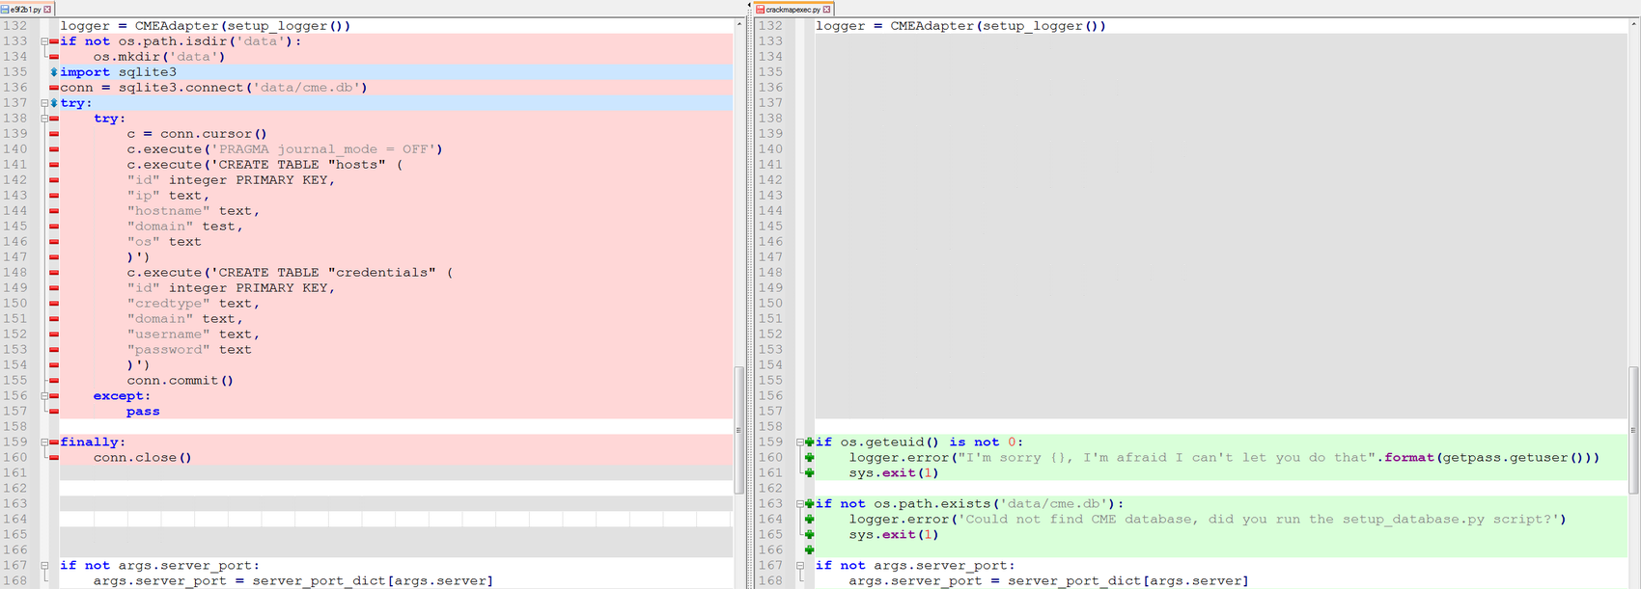This screenshot has height=589, width=1641.
Task: Click added marker on right line 161 sys.exit(1)
Action: [x=810, y=473]
